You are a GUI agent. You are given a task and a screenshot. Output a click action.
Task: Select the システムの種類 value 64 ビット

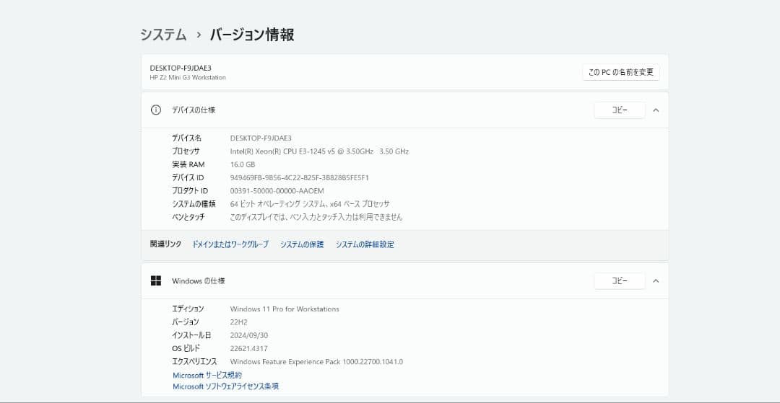[310, 204]
